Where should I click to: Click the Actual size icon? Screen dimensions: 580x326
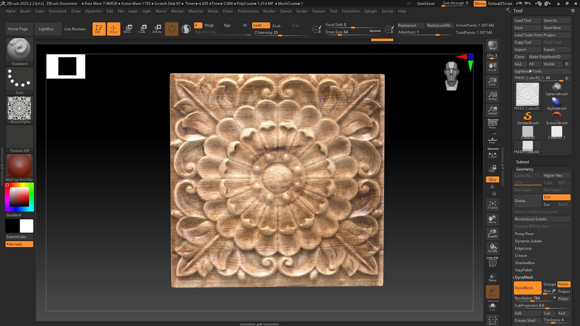click(493, 96)
